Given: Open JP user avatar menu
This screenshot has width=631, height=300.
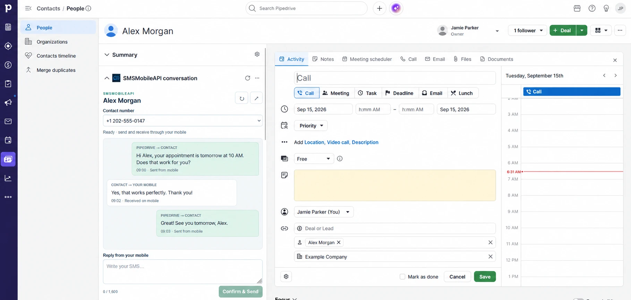Looking at the screenshot, I should click(x=620, y=8).
